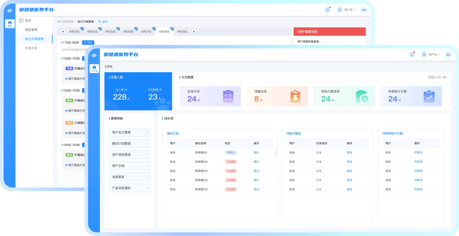This screenshot has height=236, width=459.
Task: Click the 随访计划 panel title
Action: coord(173,133)
